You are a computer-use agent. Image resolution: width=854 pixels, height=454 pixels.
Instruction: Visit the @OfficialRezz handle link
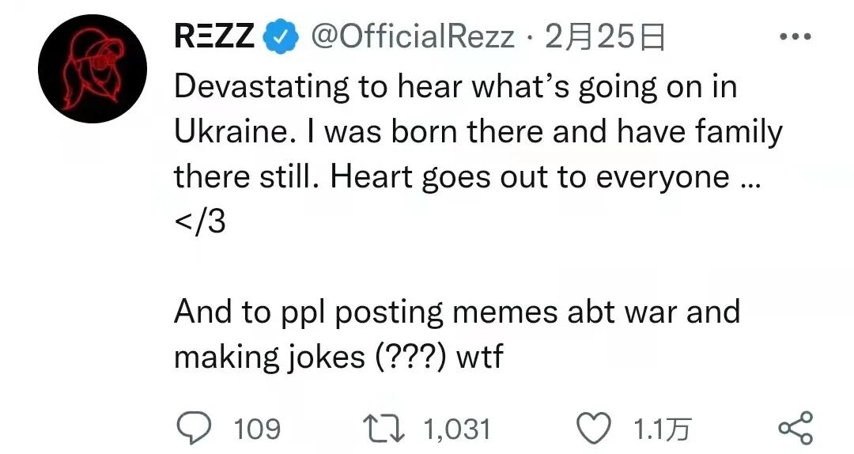411,37
